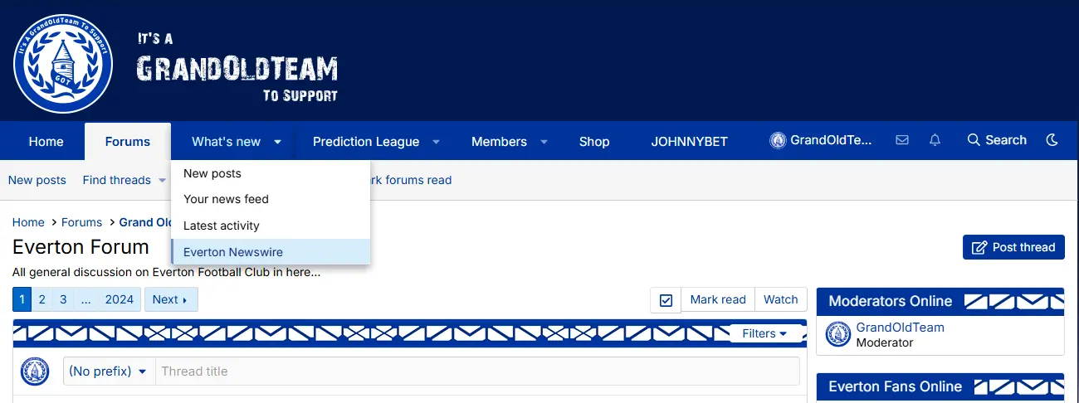Image resolution: width=1079 pixels, height=403 pixels.
Task: Open the JOHNNYBET tab
Action: click(x=689, y=142)
